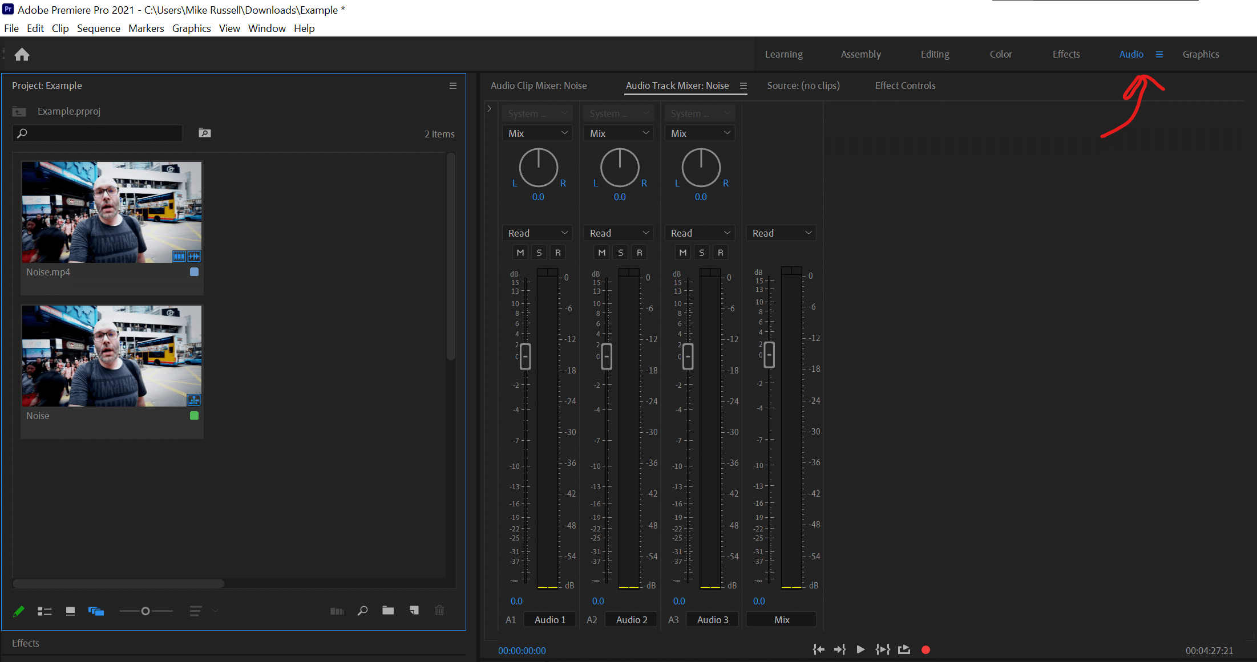Click the Sequence menu item
The width and height of the screenshot is (1257, 662).
click(97, 29)
